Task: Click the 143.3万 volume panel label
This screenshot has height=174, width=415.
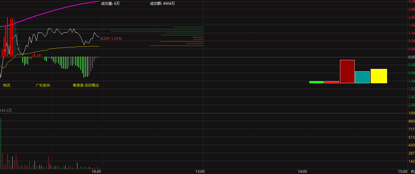Action: tap(6, 111)
